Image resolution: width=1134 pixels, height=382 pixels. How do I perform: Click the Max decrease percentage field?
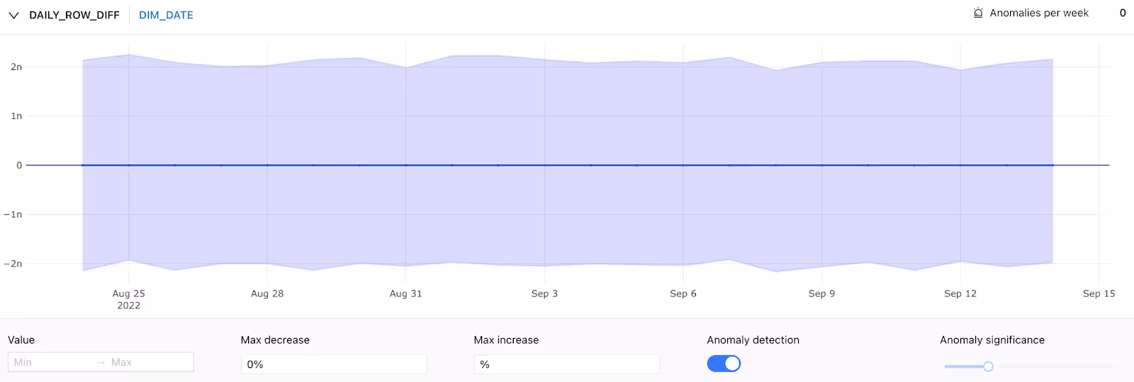point(334,364)
